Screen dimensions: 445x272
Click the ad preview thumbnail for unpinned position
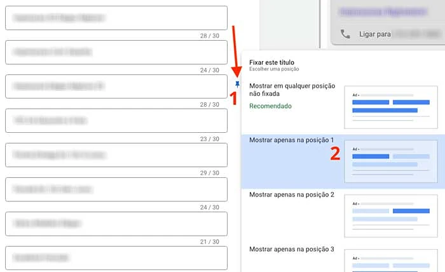pos(391,107)
